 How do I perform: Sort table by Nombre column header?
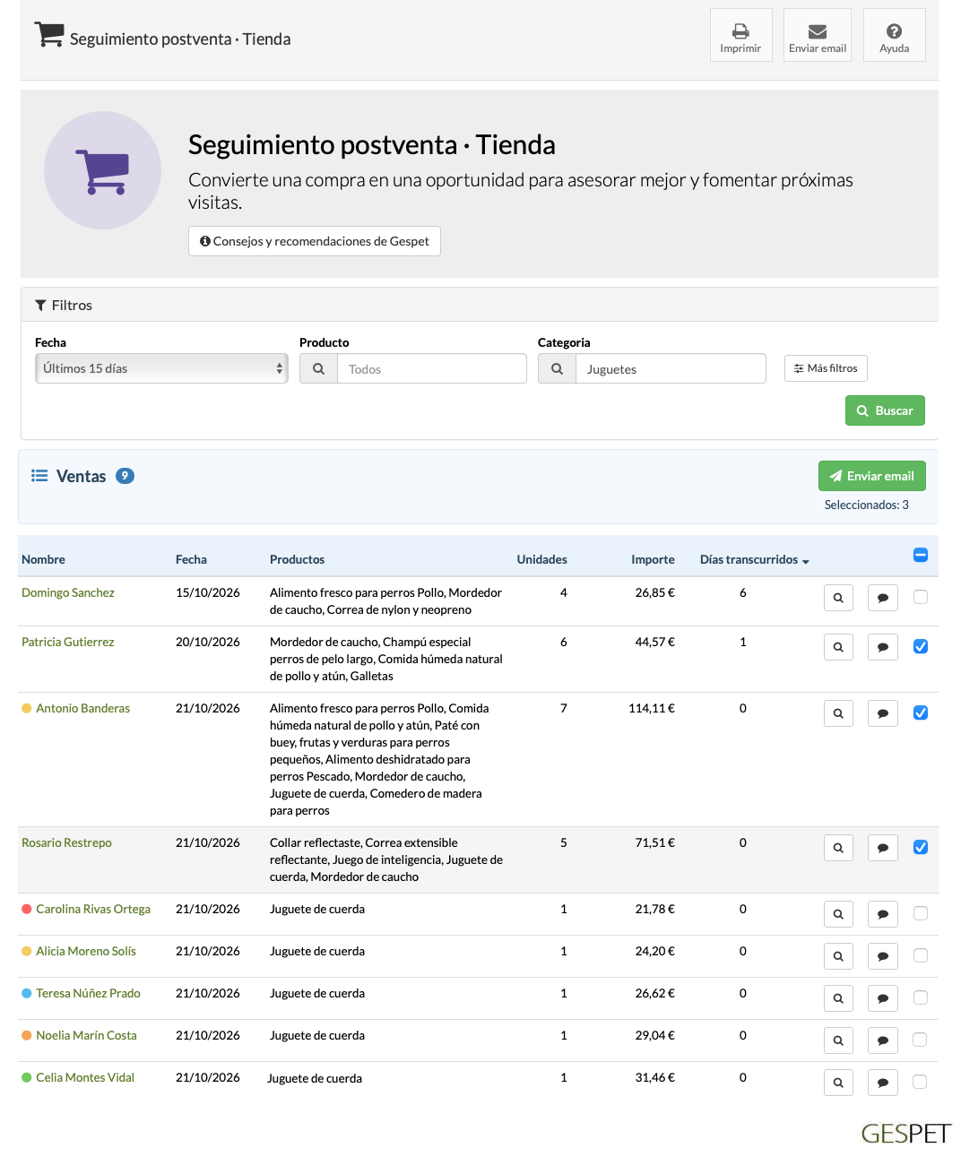[43, 559]
